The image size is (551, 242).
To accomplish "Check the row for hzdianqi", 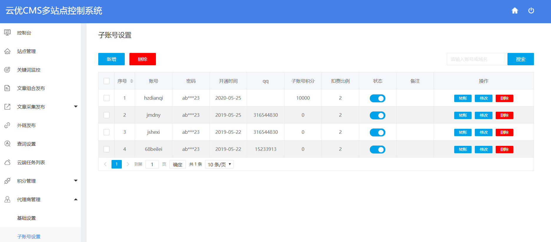I will pos(106,98).
